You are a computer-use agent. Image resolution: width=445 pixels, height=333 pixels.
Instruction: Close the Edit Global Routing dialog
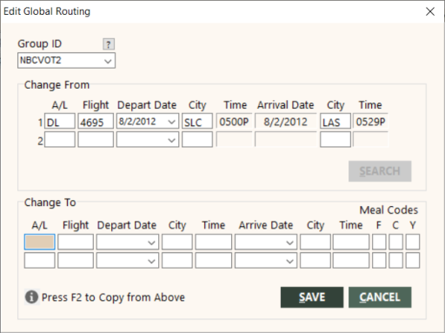(x=430, y=11)
